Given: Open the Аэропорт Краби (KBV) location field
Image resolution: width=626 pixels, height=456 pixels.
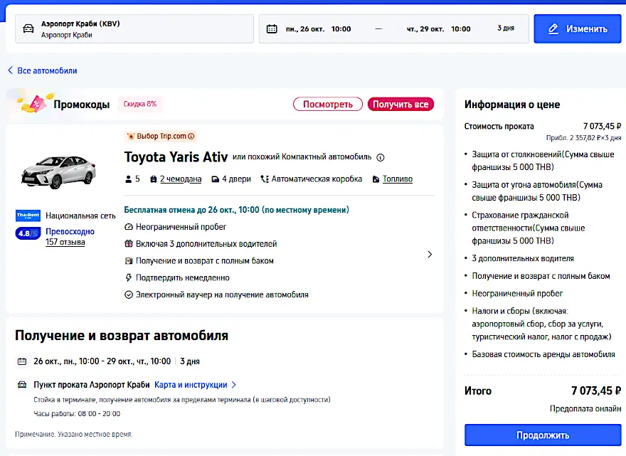Looking at the screenshot, I should [134, 28].
